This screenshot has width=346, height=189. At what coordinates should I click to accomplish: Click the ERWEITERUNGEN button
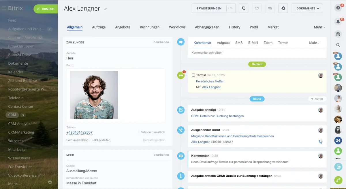coord(209,8)
